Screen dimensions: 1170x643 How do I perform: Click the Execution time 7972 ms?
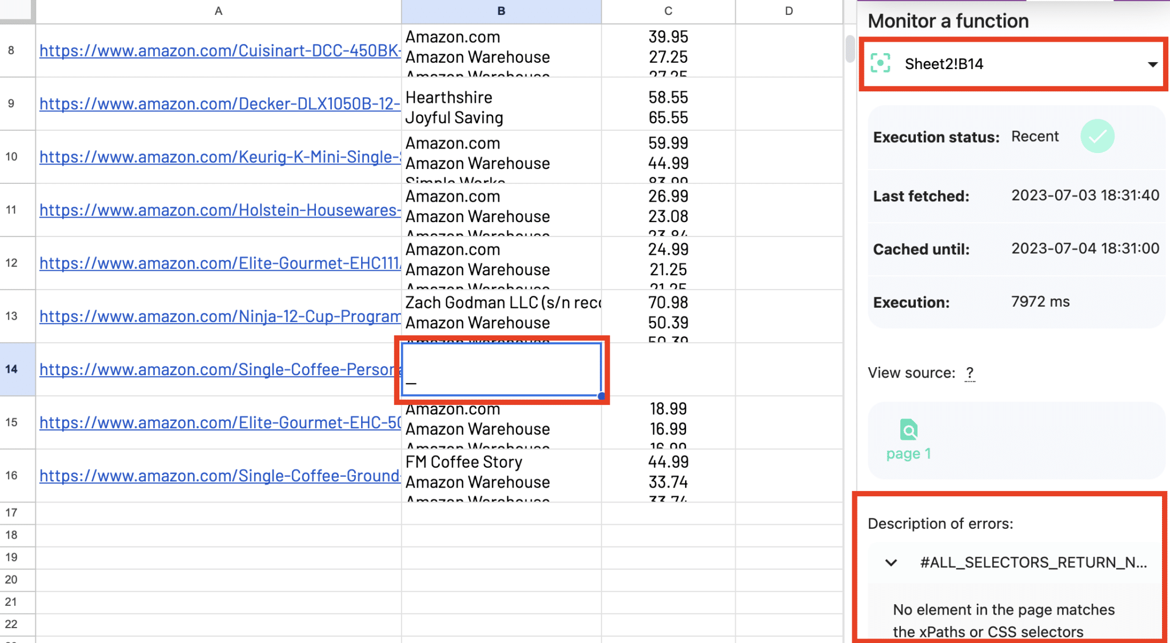[x=1040, y=302]
